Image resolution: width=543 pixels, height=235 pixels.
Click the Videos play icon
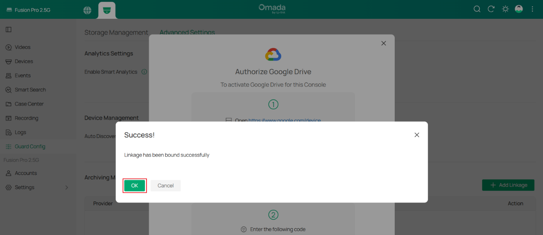[9, 47]
